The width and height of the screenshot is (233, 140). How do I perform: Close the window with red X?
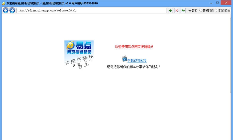pyautogui.click(x=226, y=3)
